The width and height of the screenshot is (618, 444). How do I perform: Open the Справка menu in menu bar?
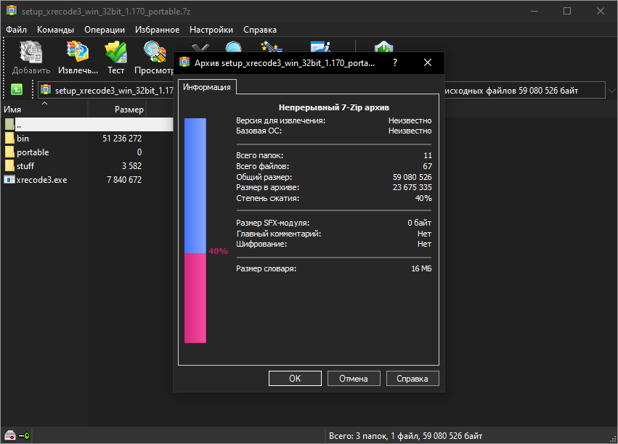pos(260,30)
